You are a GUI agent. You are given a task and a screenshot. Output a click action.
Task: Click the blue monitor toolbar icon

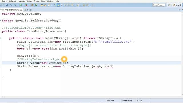point(7,5)
